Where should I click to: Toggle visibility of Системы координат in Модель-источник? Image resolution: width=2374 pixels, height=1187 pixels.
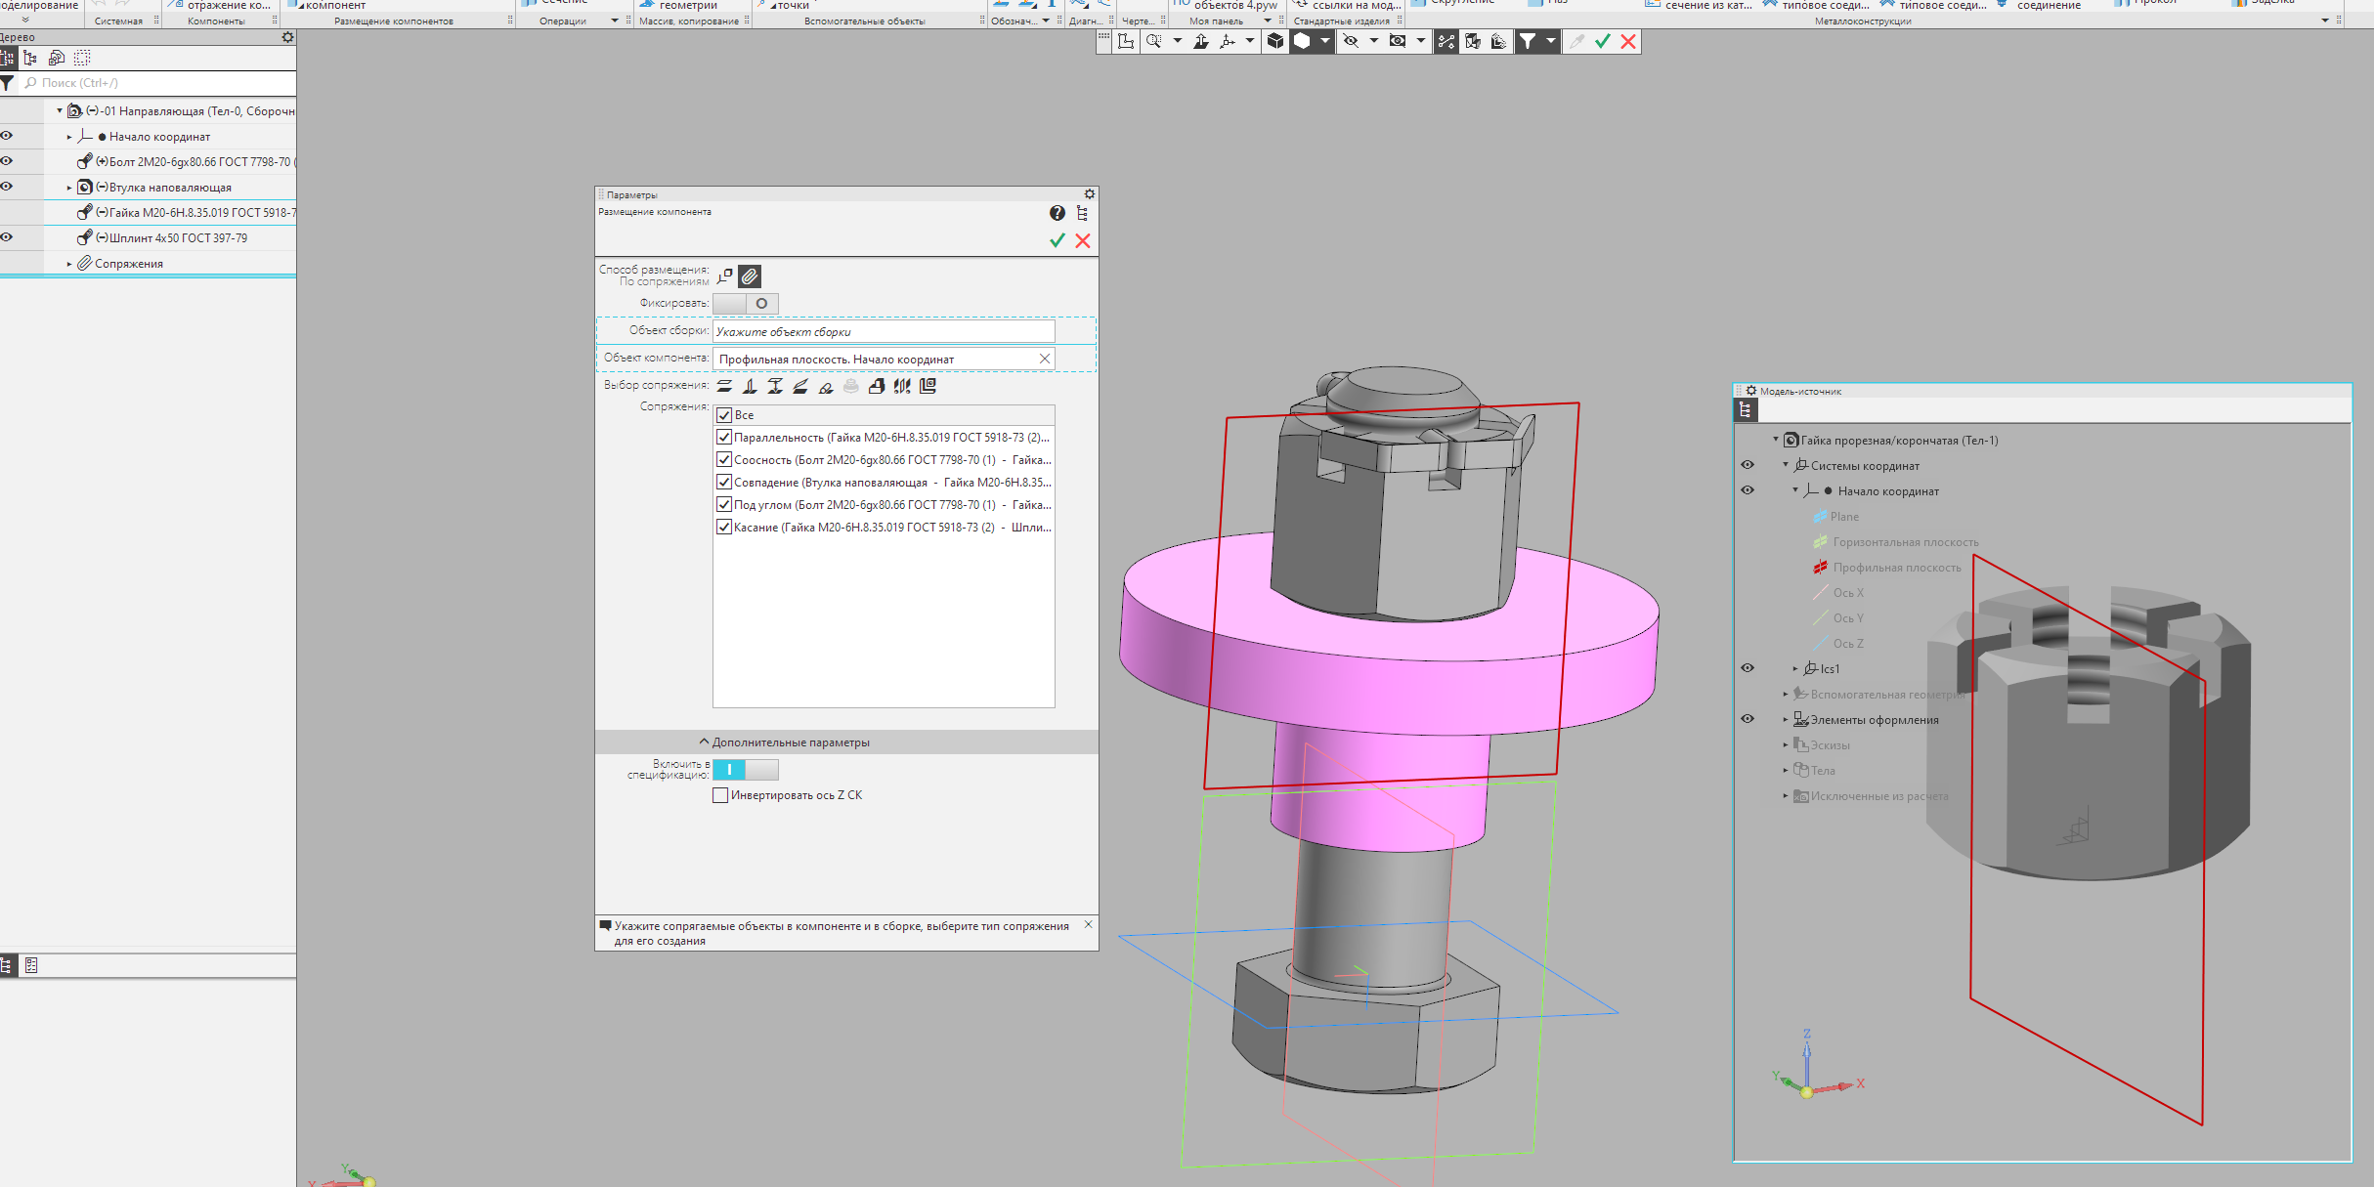[1748, 465]
